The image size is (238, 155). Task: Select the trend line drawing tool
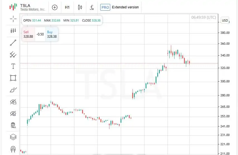click(13, 43)
